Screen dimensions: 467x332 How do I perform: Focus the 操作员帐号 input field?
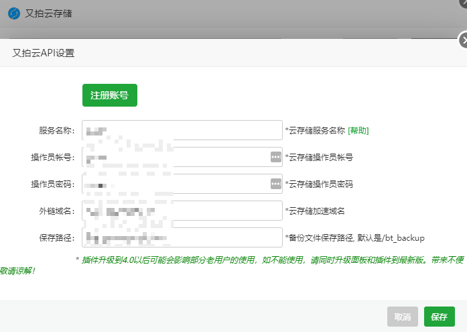(182, 157)
